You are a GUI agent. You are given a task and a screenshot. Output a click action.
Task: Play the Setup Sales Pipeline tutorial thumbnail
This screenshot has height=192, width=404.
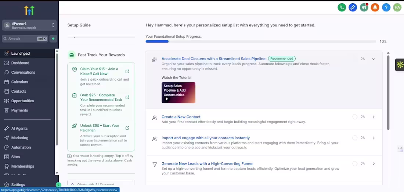(x=178, y=93)
